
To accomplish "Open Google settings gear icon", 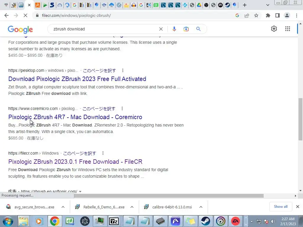I will (x=274, y=29).
